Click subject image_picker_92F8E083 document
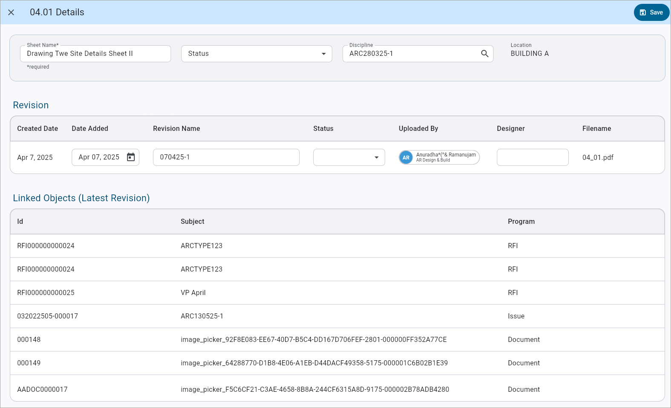The height and width of the screenshot is (408, 671). coord(314,339)
